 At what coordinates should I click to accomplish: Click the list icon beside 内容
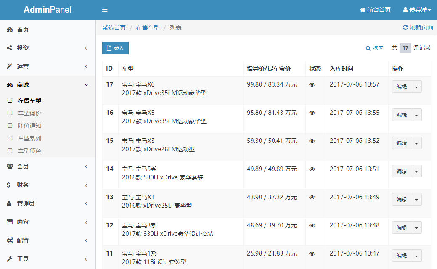tap(10, 222)
